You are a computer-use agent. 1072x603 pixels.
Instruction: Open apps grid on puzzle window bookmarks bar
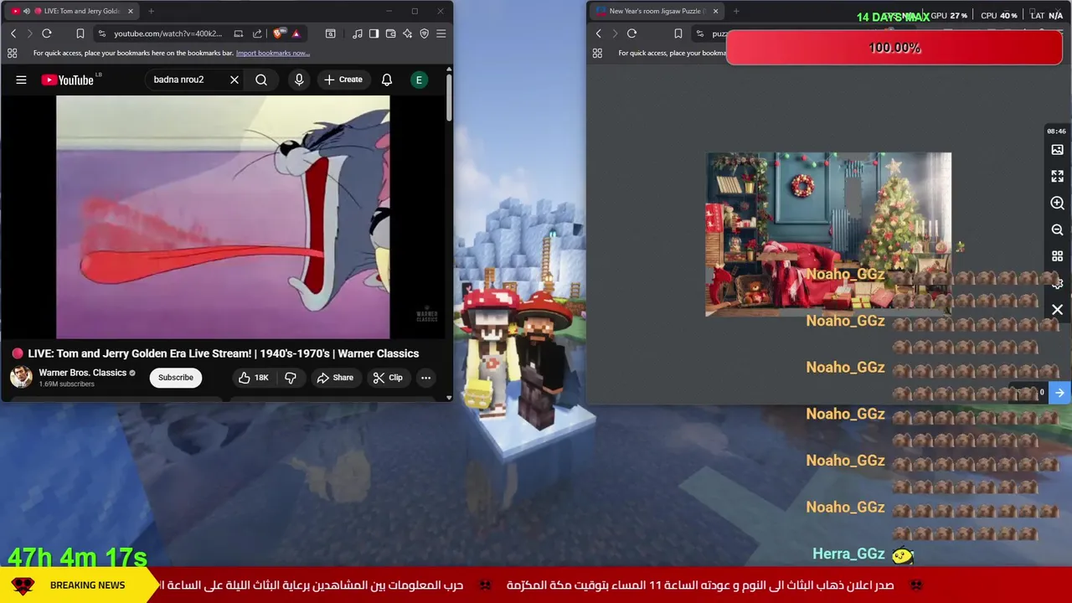pos(597,53)
